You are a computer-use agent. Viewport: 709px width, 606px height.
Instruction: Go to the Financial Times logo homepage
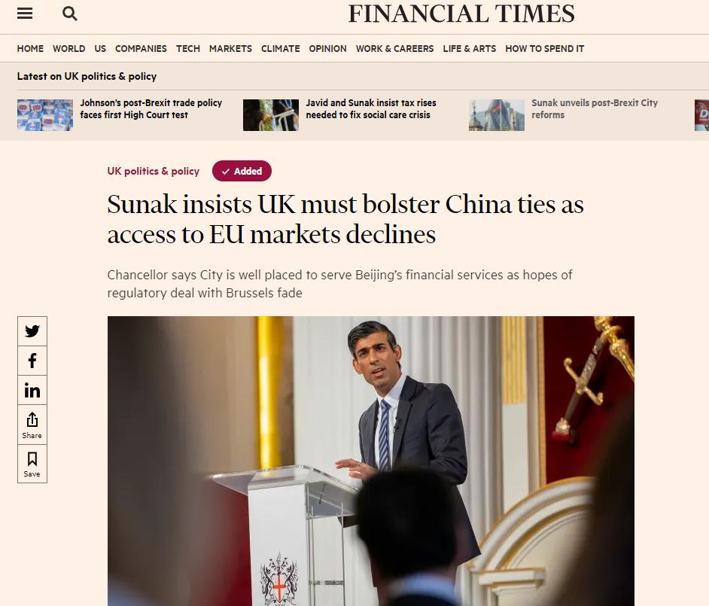[x=461, y=14]
